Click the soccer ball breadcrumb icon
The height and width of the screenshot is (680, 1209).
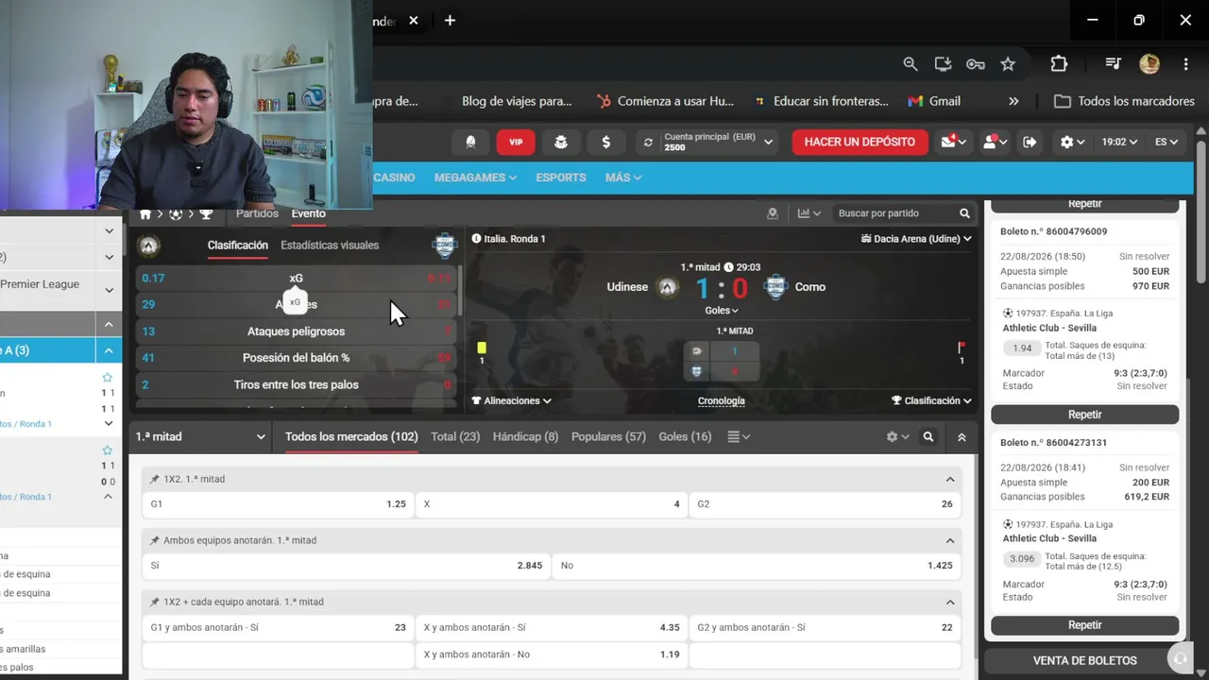[176, 214]
